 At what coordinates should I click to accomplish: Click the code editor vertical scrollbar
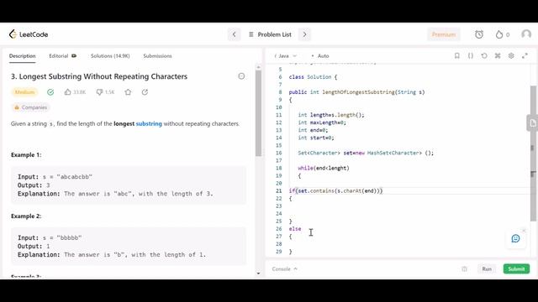[533, 154]
